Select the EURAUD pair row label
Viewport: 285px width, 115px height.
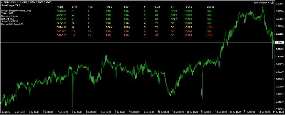(61, 27)
